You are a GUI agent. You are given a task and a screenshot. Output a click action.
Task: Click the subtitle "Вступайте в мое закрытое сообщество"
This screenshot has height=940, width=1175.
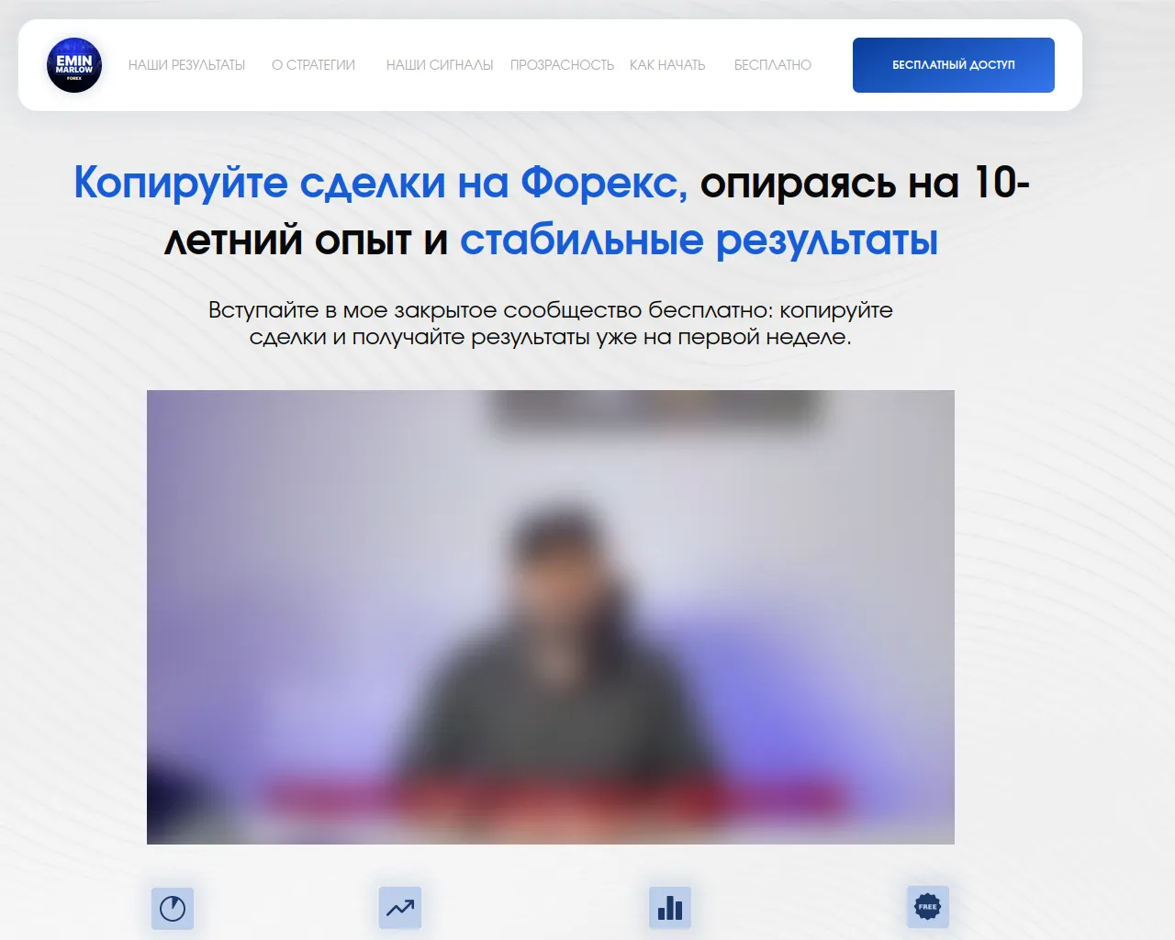pyautogui.click(x=425, y=310)
